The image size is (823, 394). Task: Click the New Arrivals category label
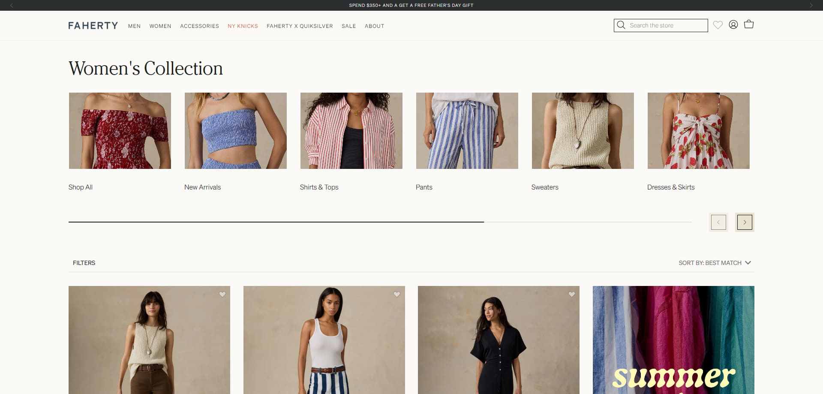(x=202, y=187)
